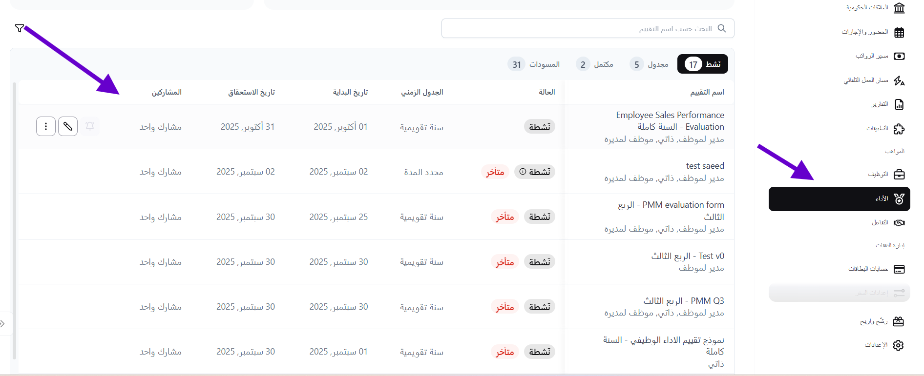Open Employee Sales Performance Evaluation

670,121
